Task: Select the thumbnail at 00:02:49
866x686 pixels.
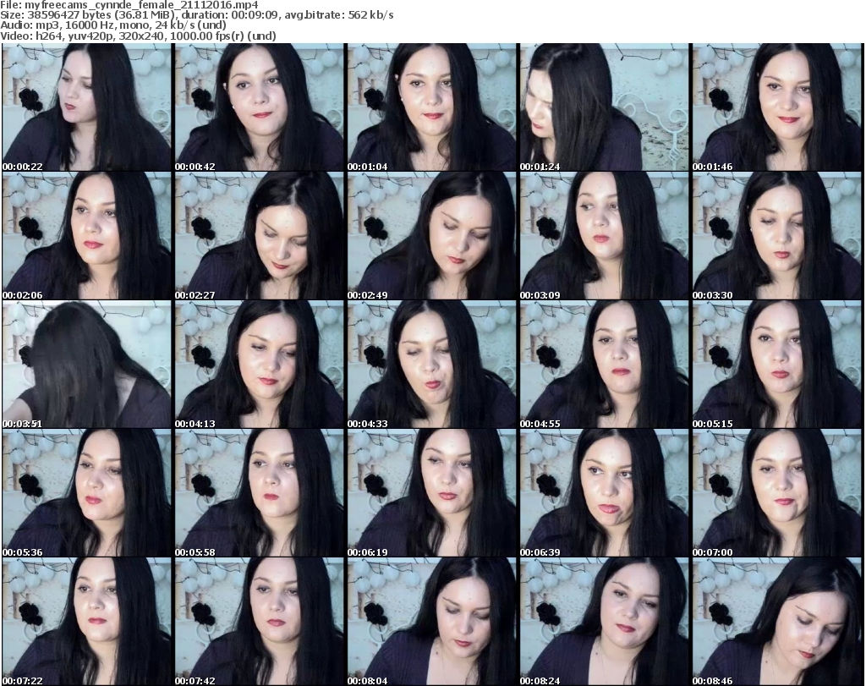Action: (x=431, y=236)
